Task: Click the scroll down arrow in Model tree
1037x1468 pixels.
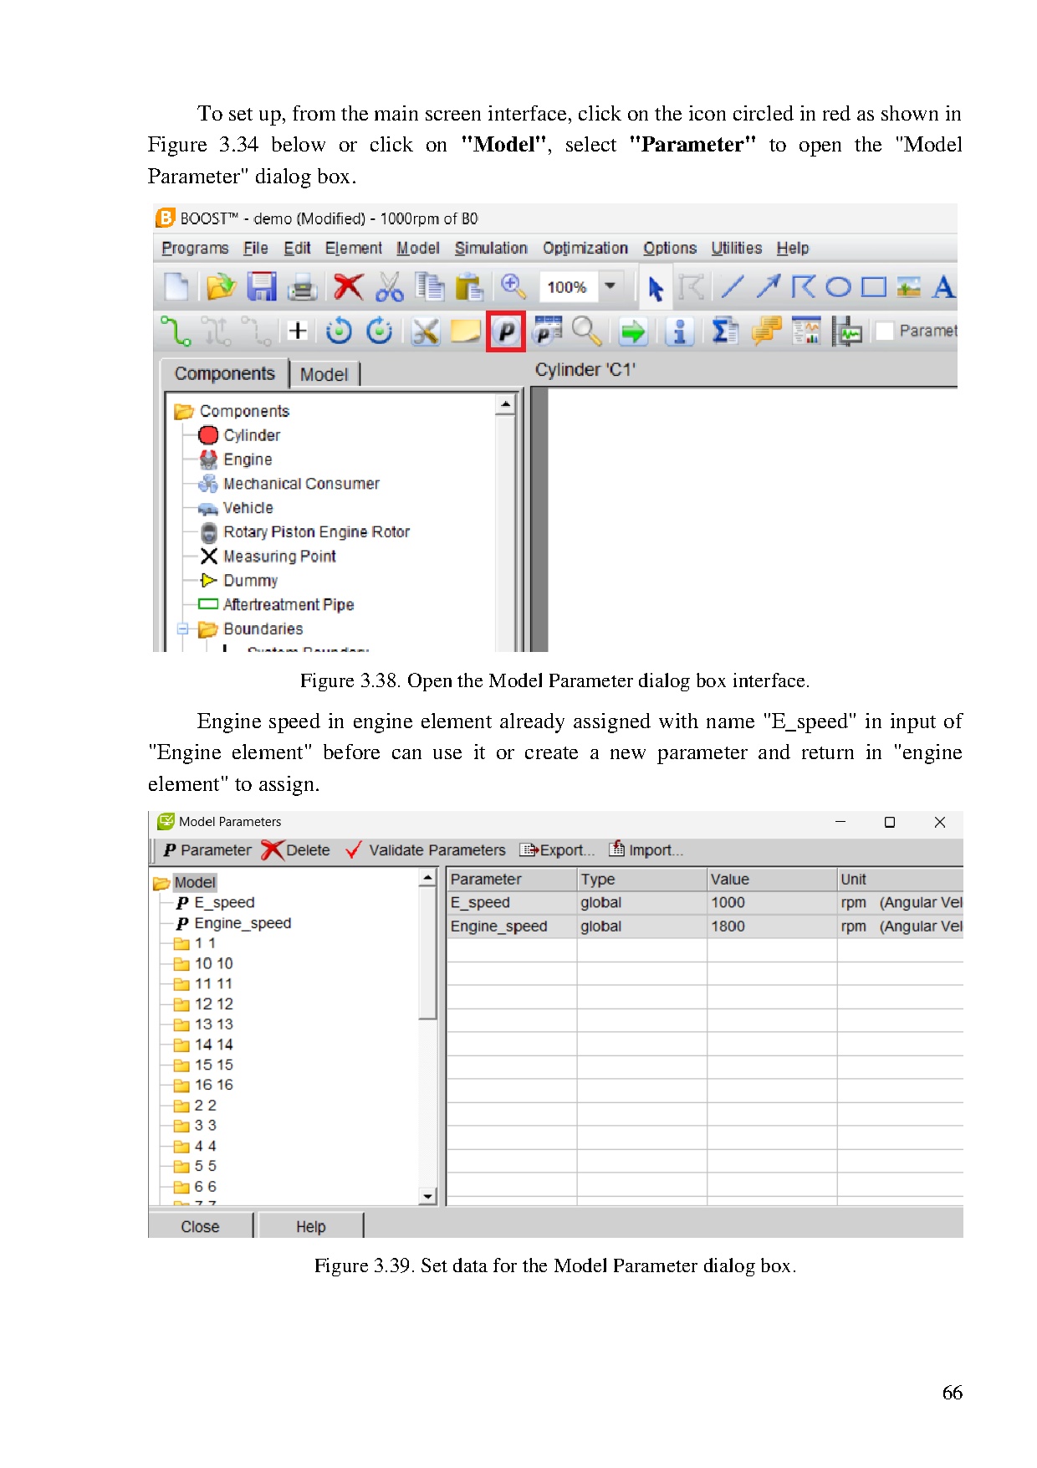Action: [x=428, y=1197]
